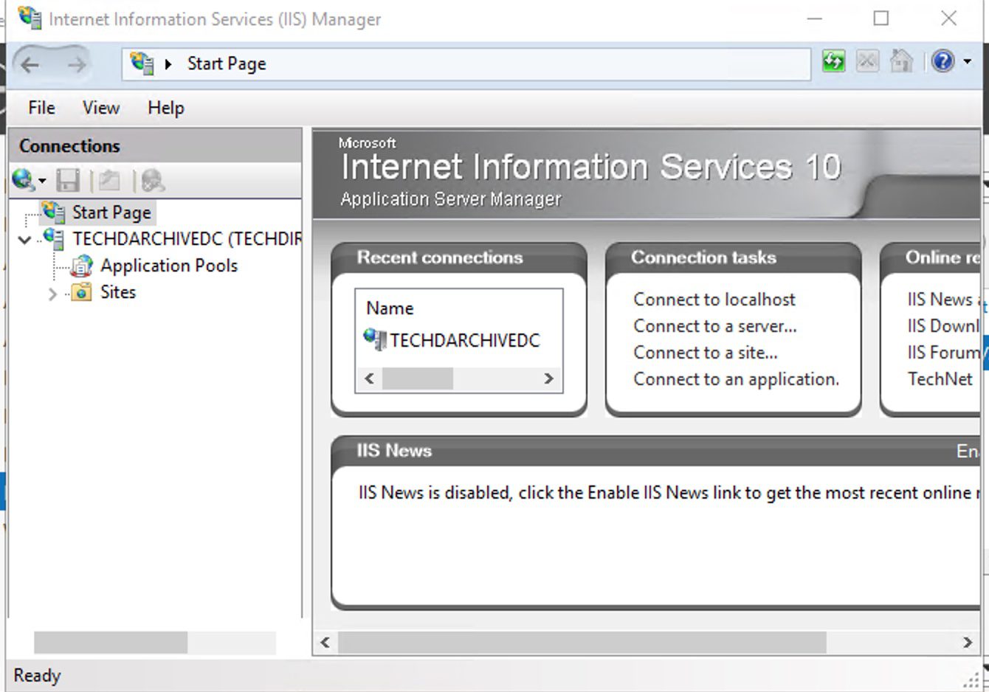Click the Up folder icon in Connections toolbar
The height and width of the screenshot is (692, 989).
(x=109, y=181)
